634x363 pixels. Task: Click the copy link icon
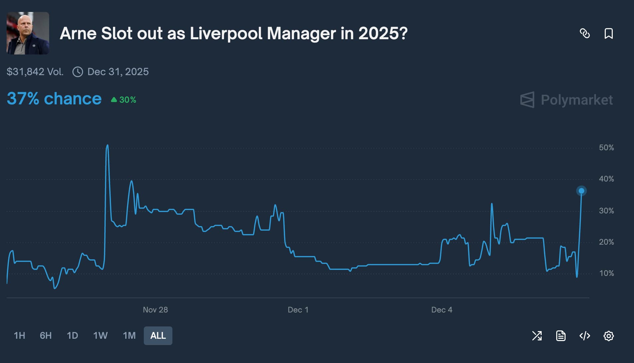point(584,34)
